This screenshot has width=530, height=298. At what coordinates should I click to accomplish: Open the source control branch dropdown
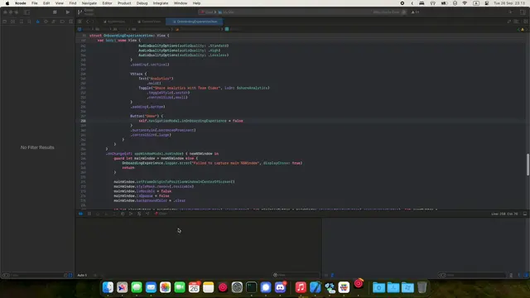tap(86, 12)
